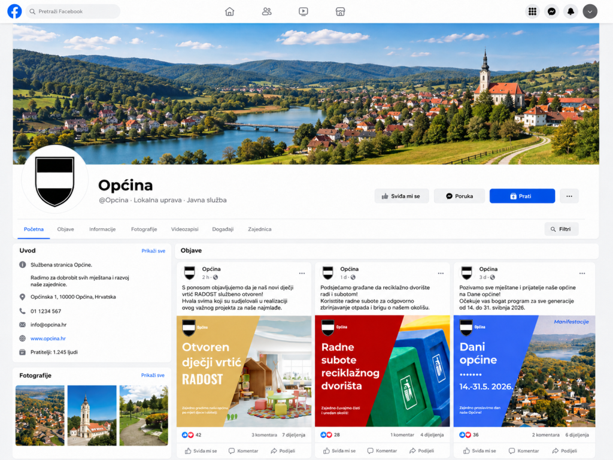Open options menu on the recycling yard post
The width and height of the screenshot is (613, 460).
click(x=441, y=273)
